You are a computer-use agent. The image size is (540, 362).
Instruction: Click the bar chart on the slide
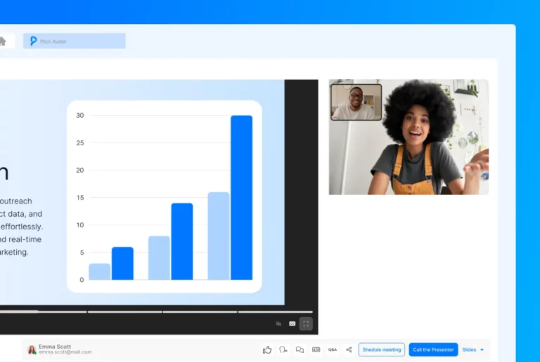point(164,196)
